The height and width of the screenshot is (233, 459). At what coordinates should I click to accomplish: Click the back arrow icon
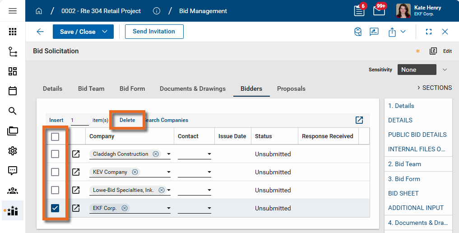[40, 32]
